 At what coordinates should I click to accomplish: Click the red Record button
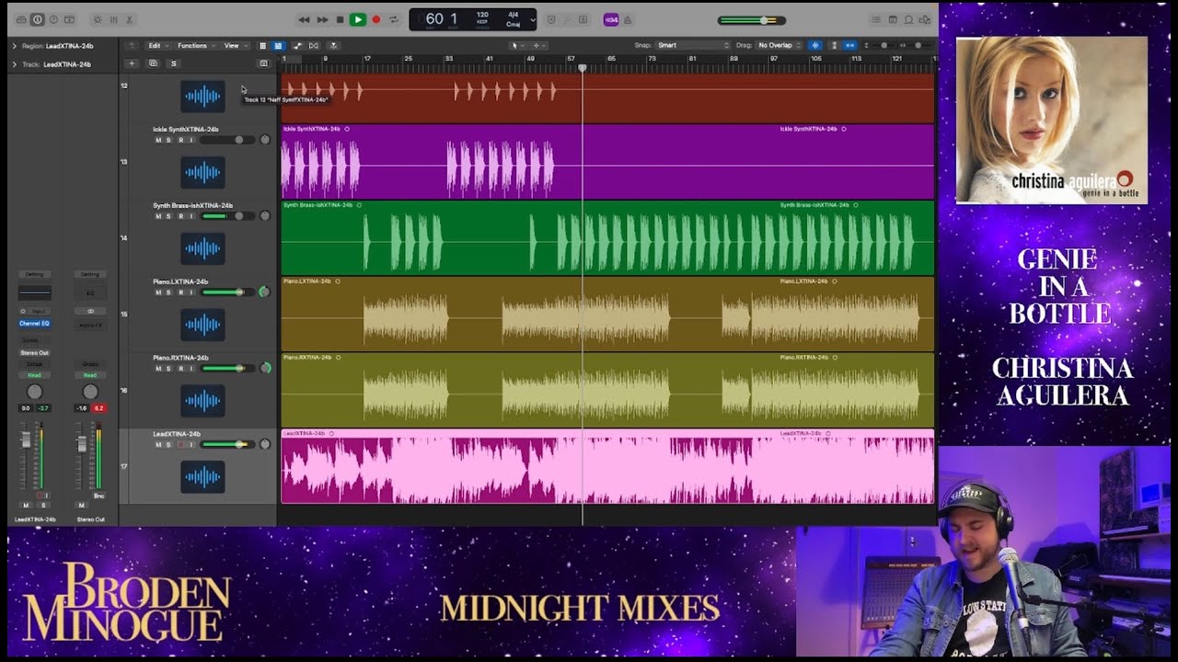point(375,19)
